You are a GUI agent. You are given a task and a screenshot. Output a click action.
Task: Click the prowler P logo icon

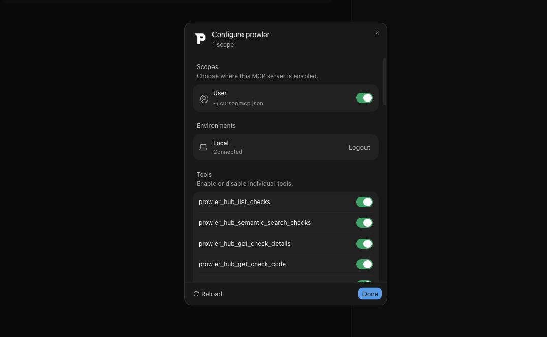[200, 39]
